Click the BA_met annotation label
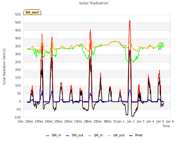Screen dimensions: 188x141 click(32, 12)
